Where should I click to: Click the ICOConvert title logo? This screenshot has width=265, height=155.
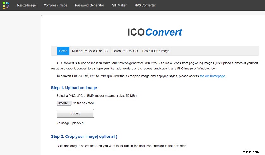point(155,32)
